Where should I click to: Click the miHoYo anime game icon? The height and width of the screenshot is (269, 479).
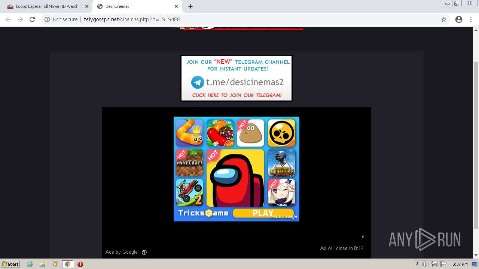281,192
